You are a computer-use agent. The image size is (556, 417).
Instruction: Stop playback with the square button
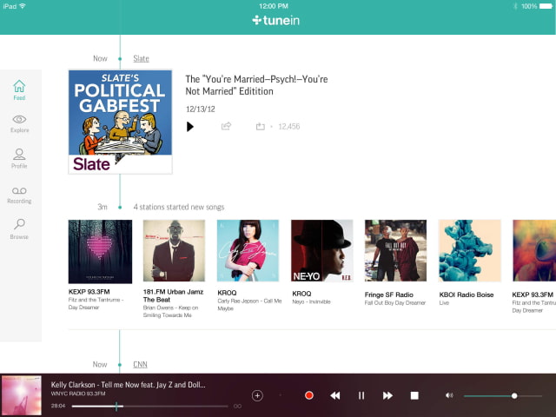(x=414, y=395)
